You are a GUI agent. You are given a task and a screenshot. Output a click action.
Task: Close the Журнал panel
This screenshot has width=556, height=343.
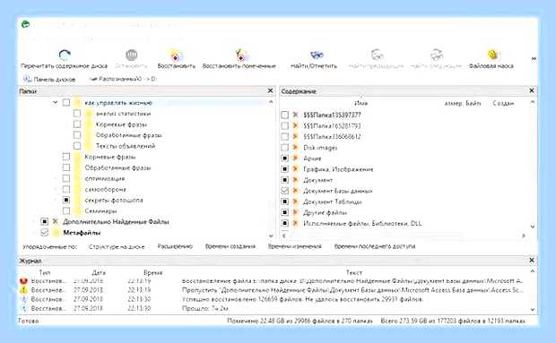tap(532, 261)
